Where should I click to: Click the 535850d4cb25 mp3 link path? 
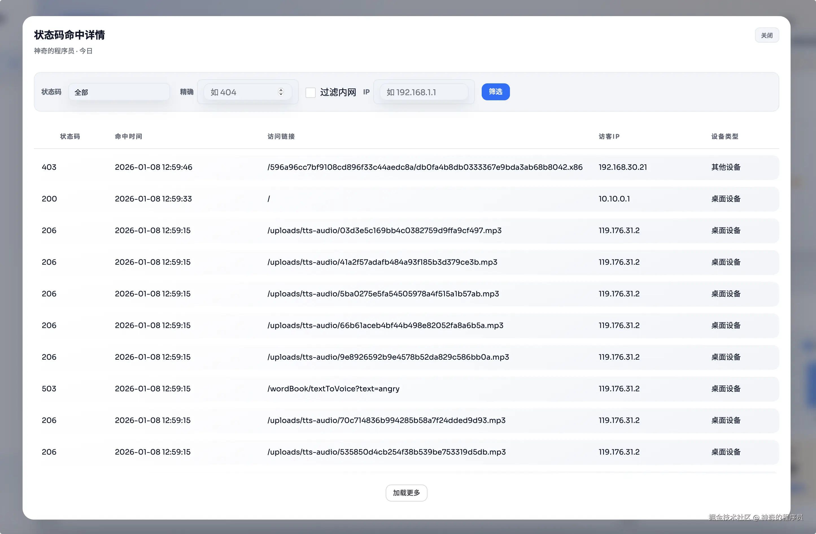coord(386,451)
